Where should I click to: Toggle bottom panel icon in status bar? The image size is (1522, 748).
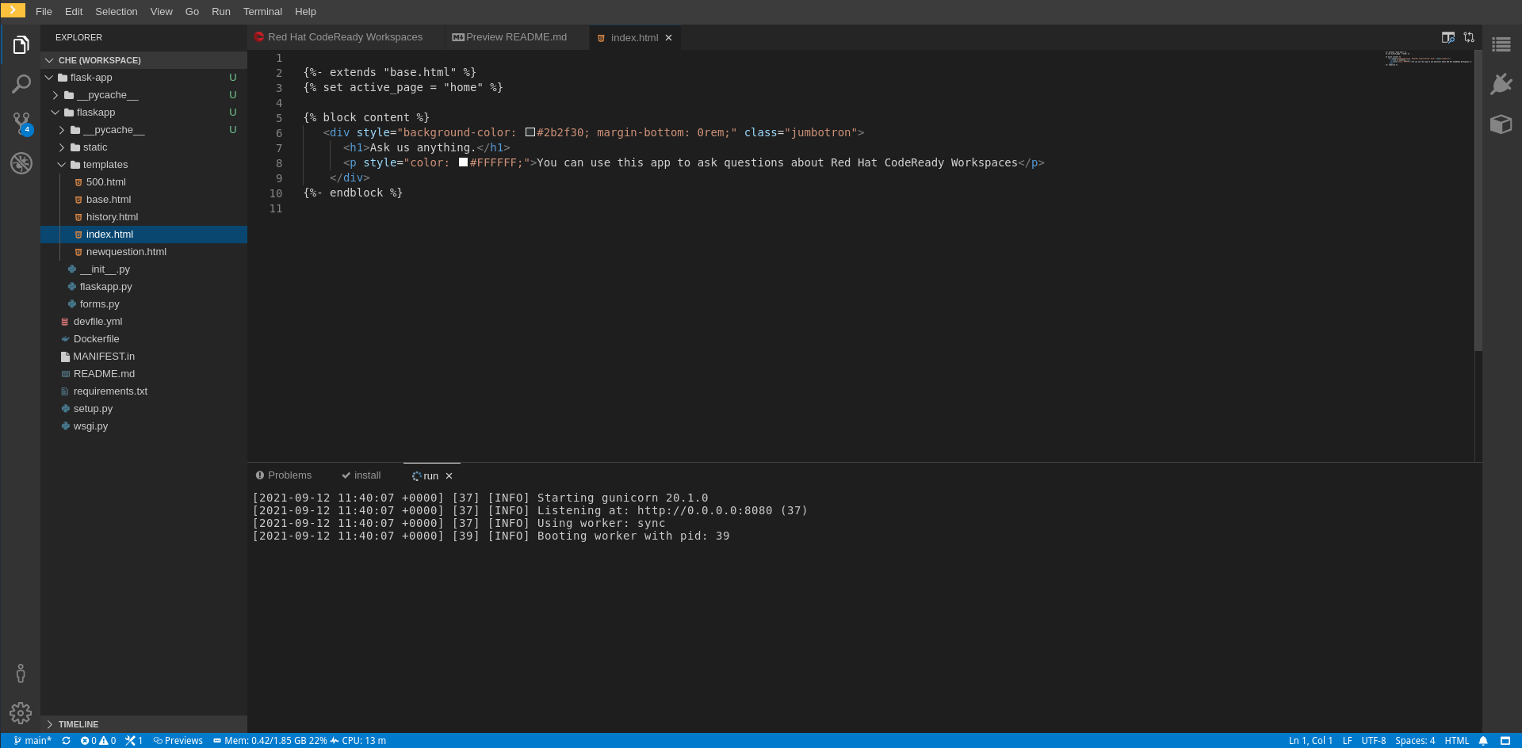1505,741
